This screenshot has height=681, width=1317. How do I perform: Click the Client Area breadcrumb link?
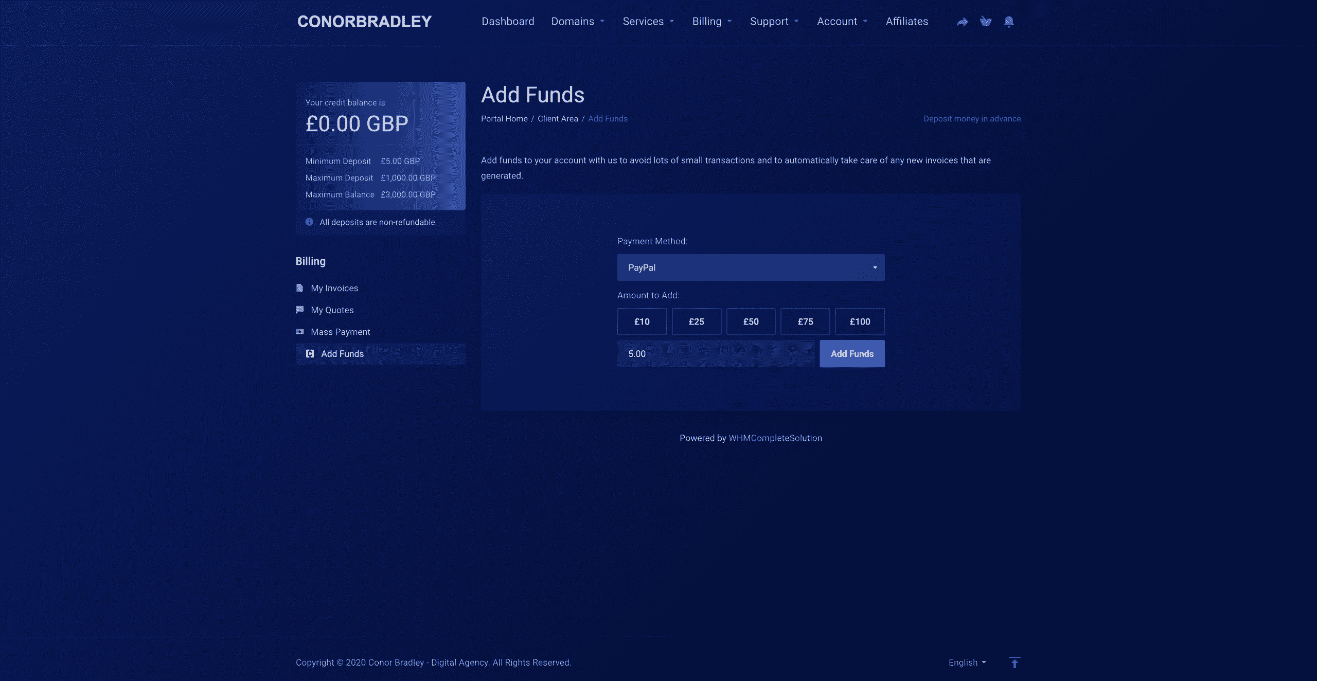click(558, 119)
